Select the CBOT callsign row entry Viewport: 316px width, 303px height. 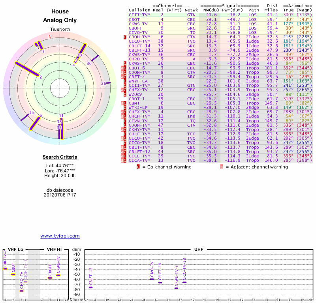point(134,19)
